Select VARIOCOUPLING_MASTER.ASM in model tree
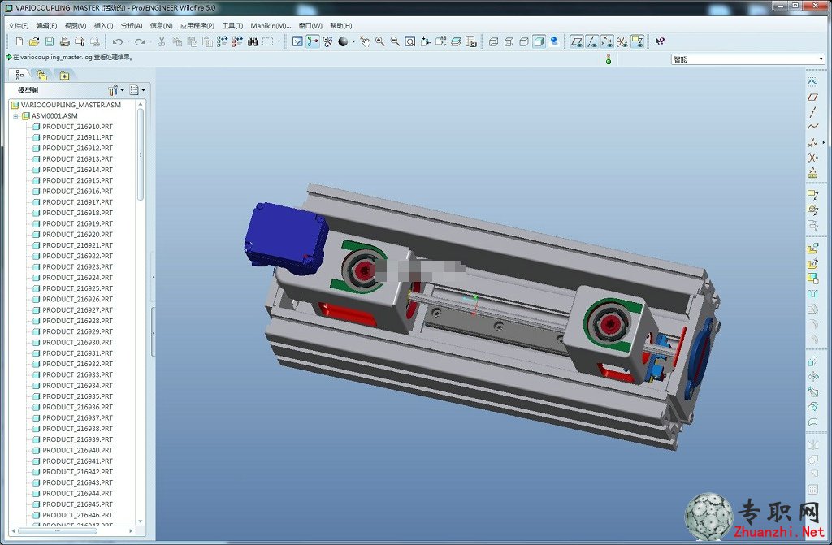Screen dimensions: 832x545 67,105
